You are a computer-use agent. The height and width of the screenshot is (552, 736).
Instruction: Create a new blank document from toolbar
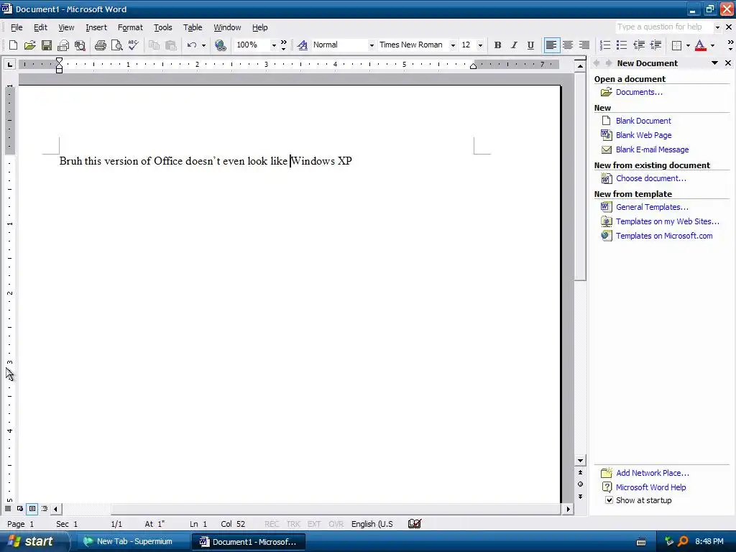tap(13, 45)
